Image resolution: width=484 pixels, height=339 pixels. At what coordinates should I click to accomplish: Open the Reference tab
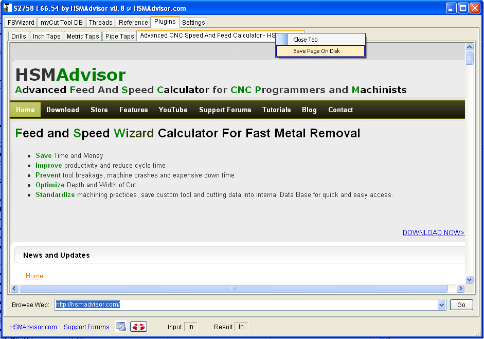point(133,22)
